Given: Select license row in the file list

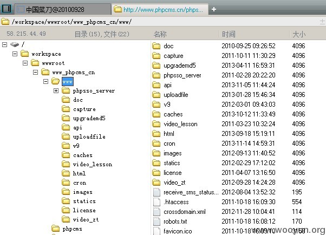Looking at the screenshot, I should pyautogui.click(x=229, y=173).
